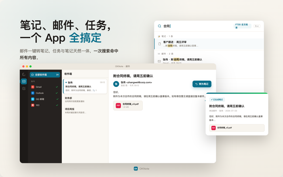This screenshot has height=177, width=283.
Task: Click the Esc key button in the search panel
Action: point(257,26)
